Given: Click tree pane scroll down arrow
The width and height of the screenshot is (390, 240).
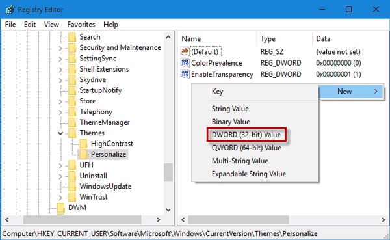Looking at the screenshot, I should [168, 210].
